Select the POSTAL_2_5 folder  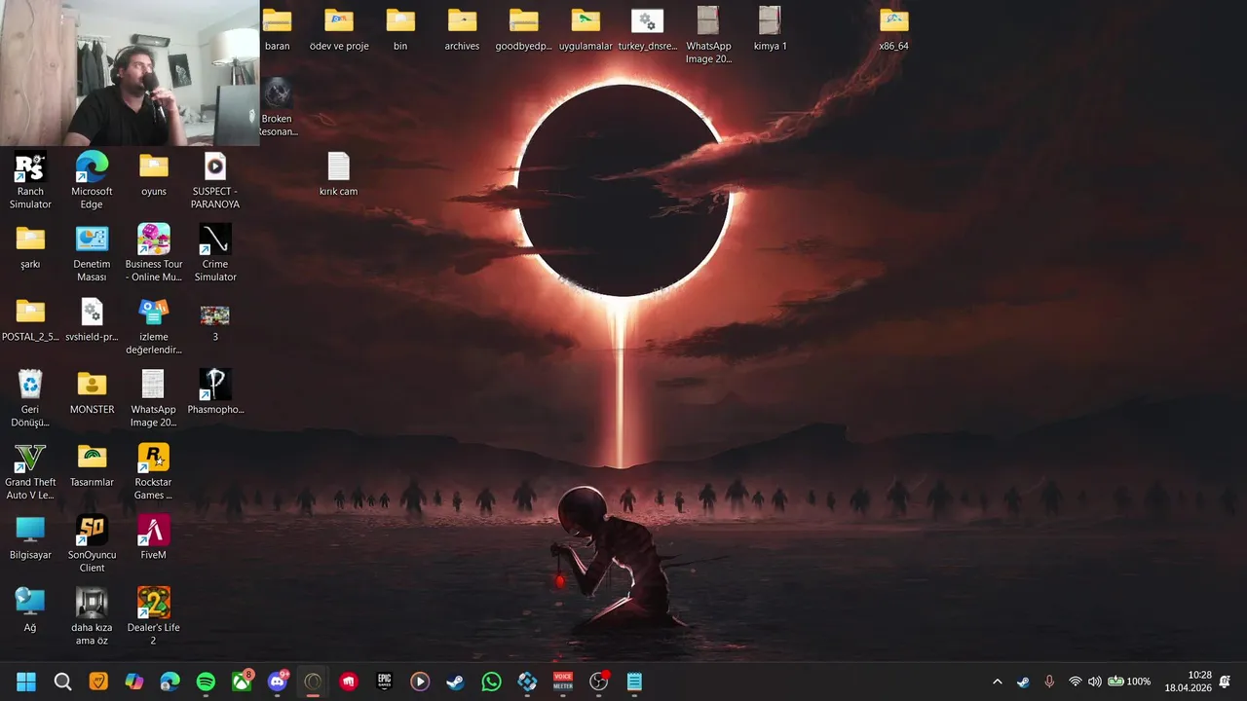[30, 320]
